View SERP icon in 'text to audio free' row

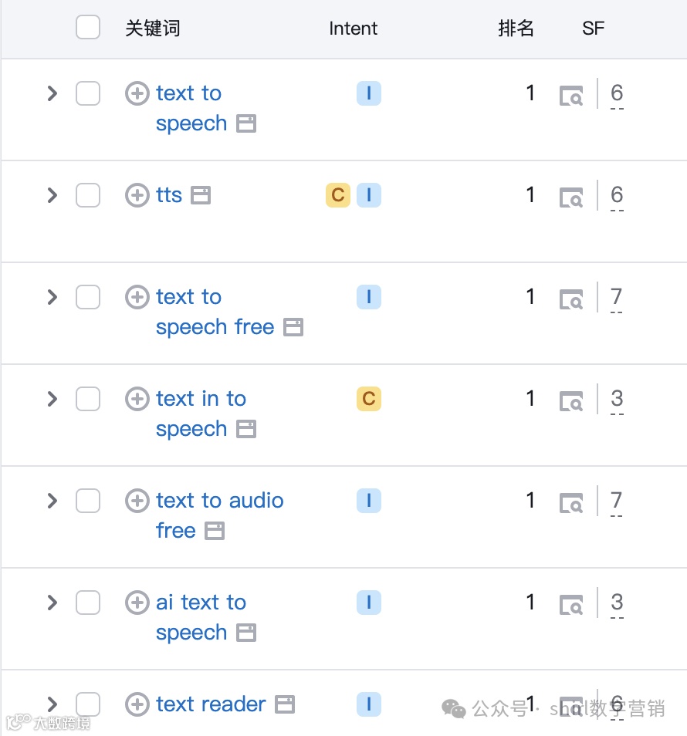click(571, 503)
